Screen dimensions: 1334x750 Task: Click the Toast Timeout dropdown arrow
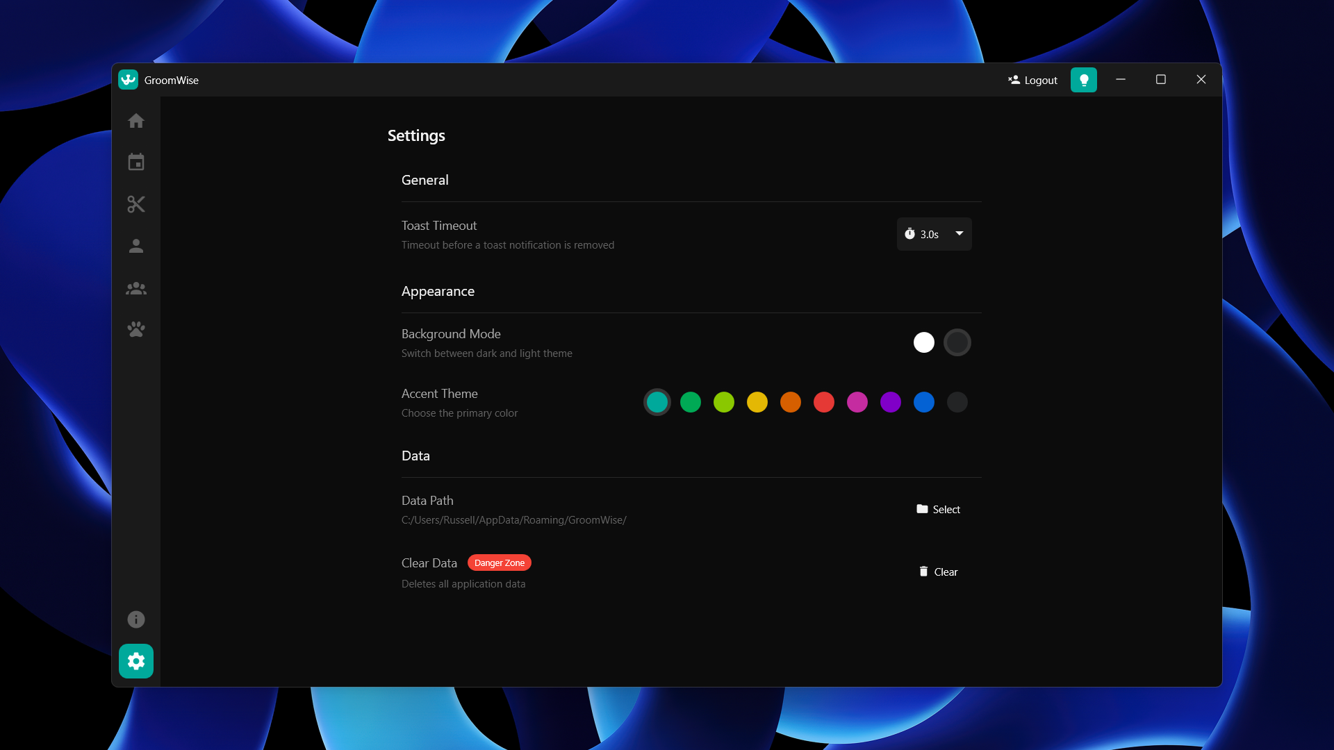pyautogui.click(x=960, y=233)
